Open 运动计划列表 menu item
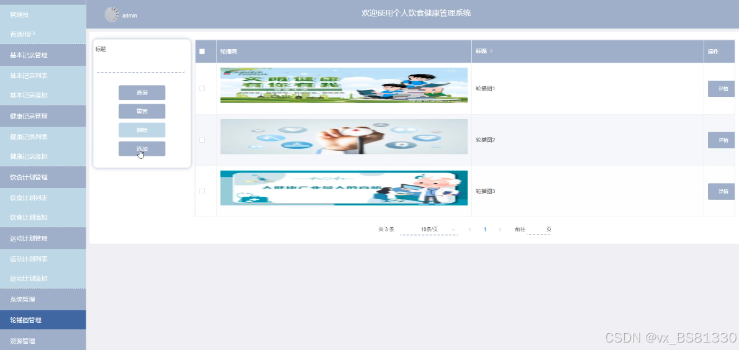 [43, 259]
